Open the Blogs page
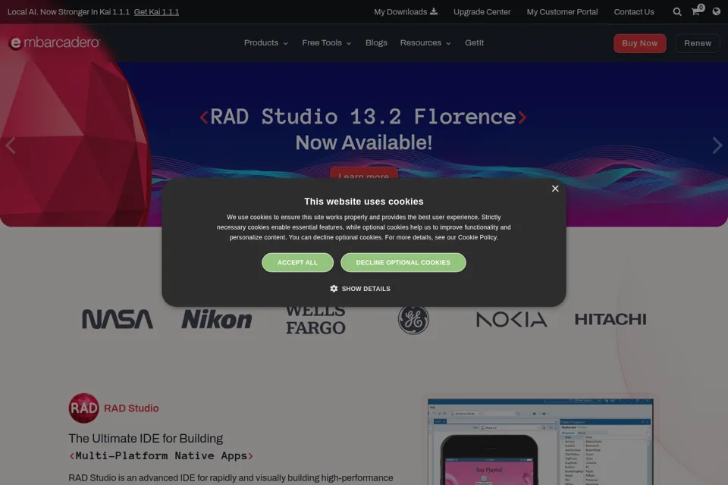The image size is (728, 485). (x=376, y=42)
